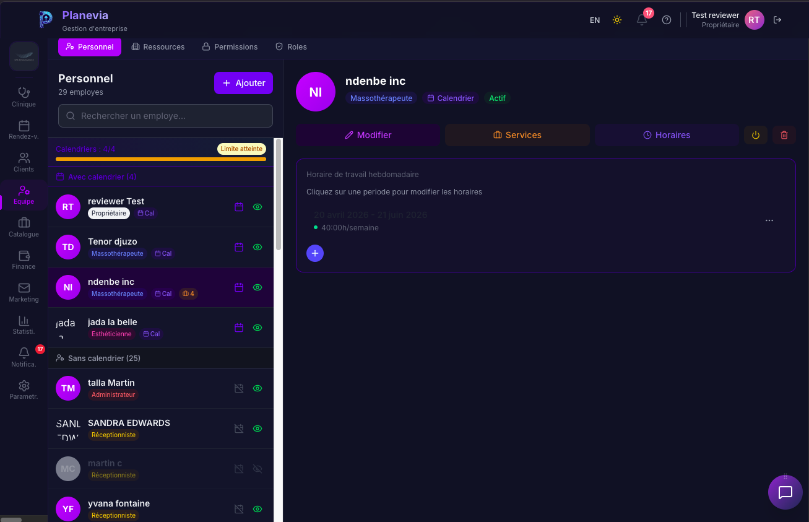Switch language with the EN toggle
This screenshot has width=809, height=522.
pyautogui.click(x=595, y=20)
